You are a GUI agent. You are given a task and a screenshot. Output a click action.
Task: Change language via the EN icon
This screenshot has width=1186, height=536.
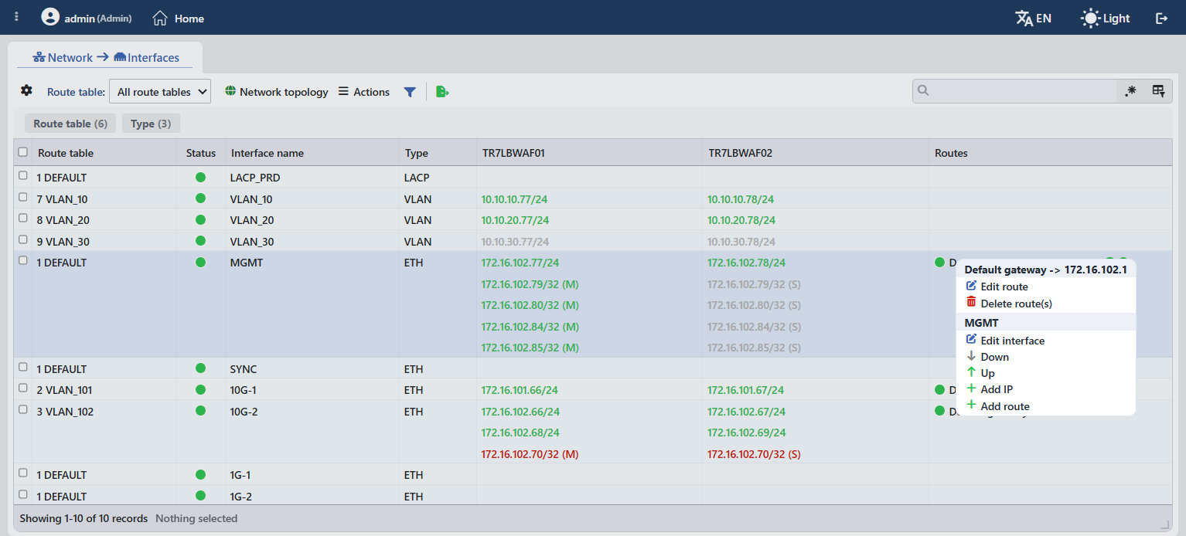[x=1024, y=18]
